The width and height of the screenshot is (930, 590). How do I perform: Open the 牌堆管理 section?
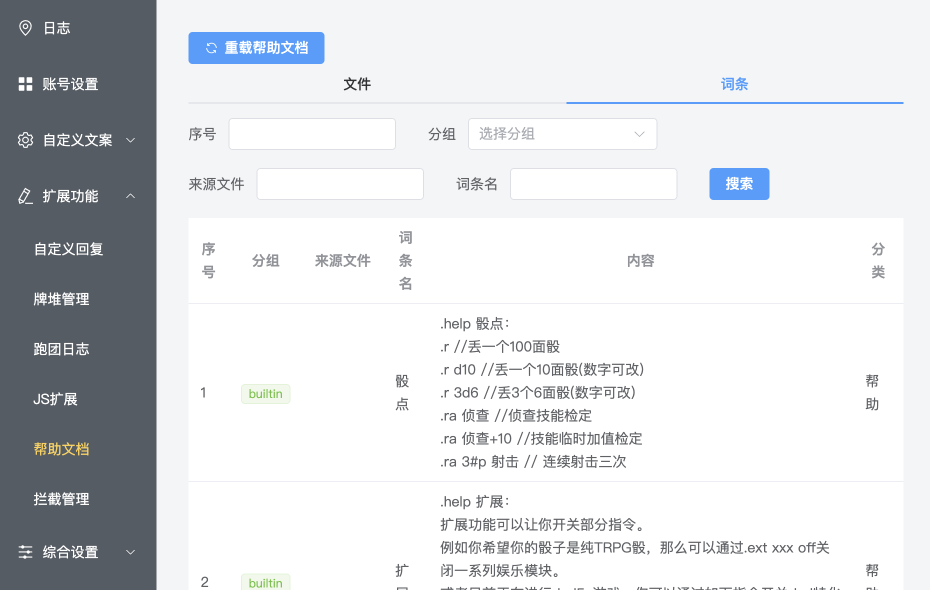61,299
